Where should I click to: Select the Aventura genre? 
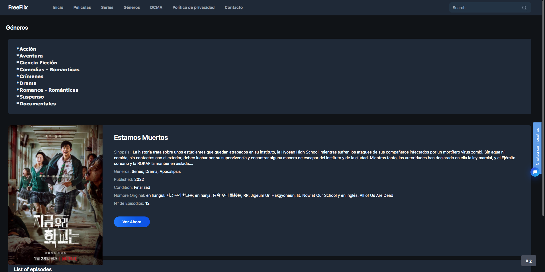(30, 56)
